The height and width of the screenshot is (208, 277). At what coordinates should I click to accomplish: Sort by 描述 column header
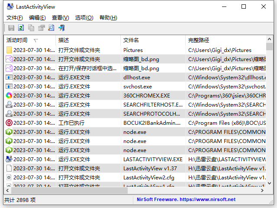pyautogui.click(x=88, y=40)
